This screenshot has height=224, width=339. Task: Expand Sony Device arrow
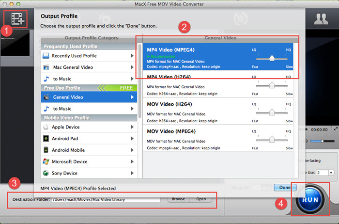click(132, 173)
